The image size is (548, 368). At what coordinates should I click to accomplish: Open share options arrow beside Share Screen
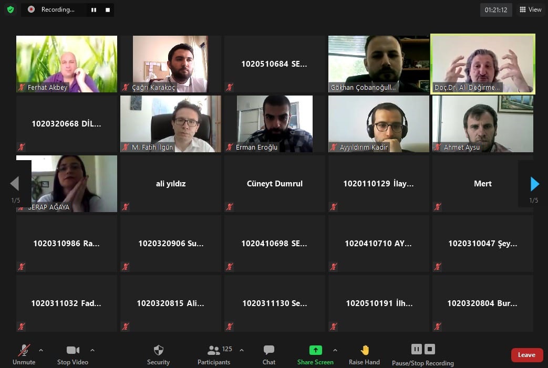(335, 350)
